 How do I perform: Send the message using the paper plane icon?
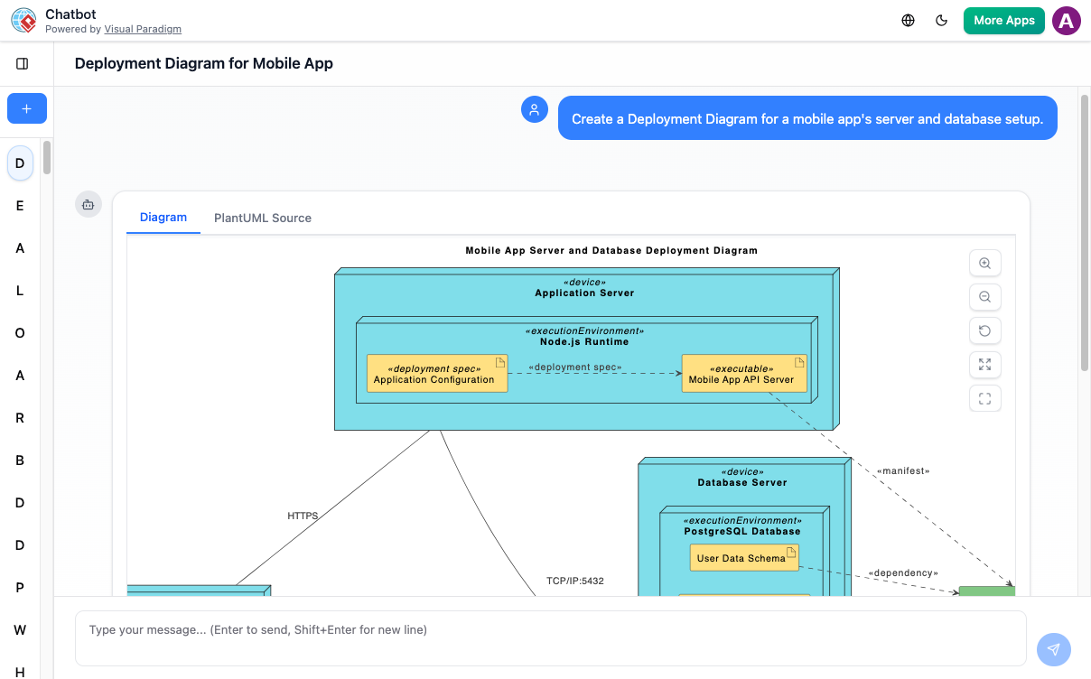click(x=1053, y=649)
